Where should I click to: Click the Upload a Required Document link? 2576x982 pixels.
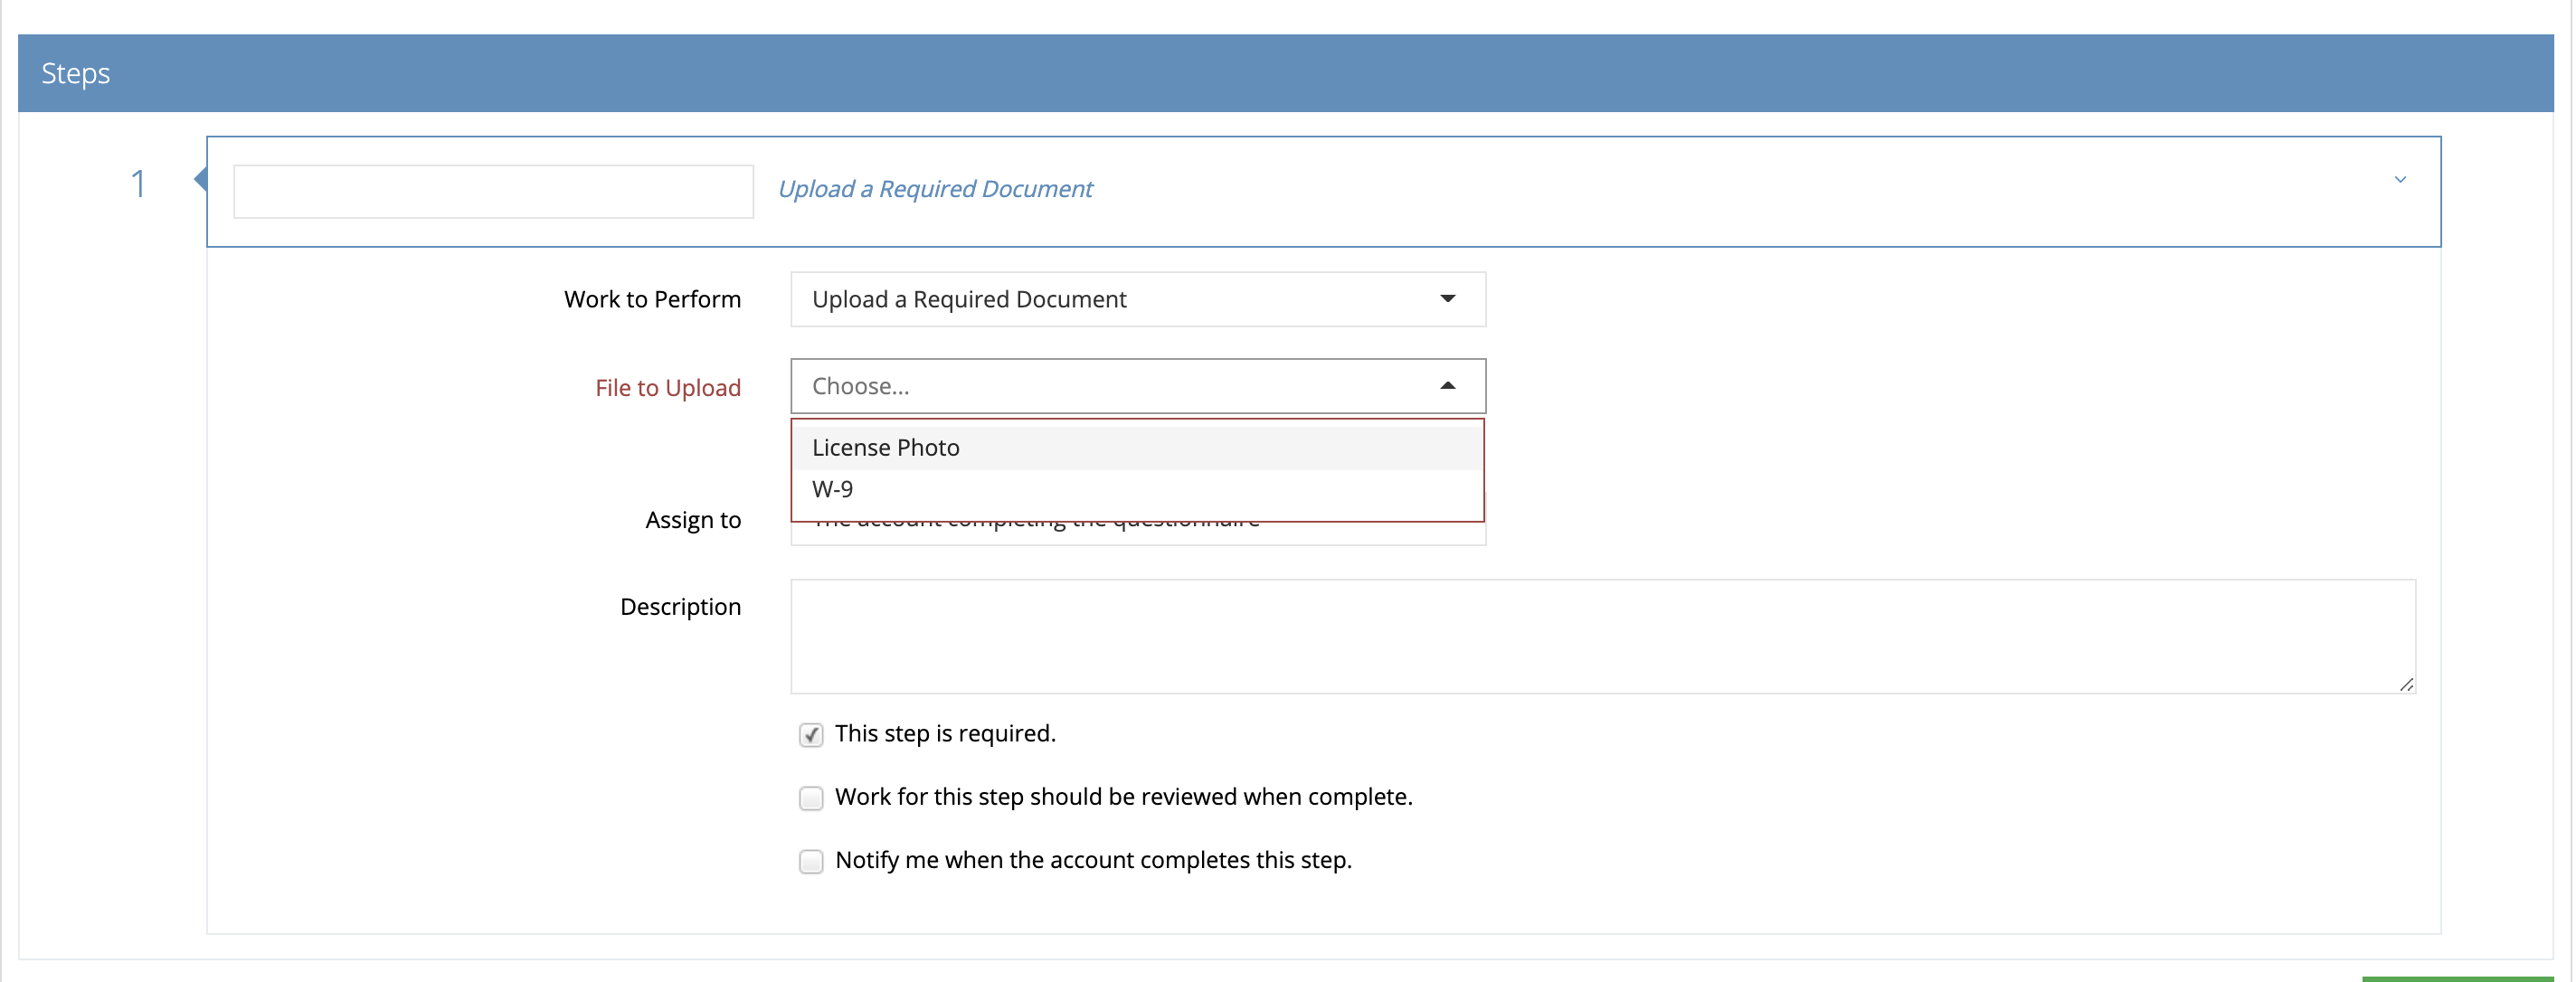934,189
